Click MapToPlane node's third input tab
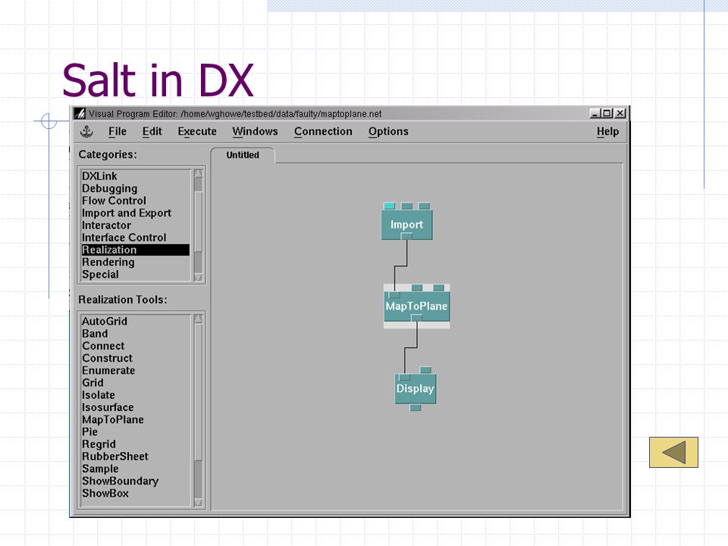Image resolution: width=728 pixels, height=546 pixels. pyautogui.click(x=439, y=288)
